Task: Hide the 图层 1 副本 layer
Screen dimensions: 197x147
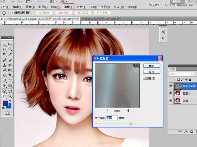Action: (x=171, y=86)
